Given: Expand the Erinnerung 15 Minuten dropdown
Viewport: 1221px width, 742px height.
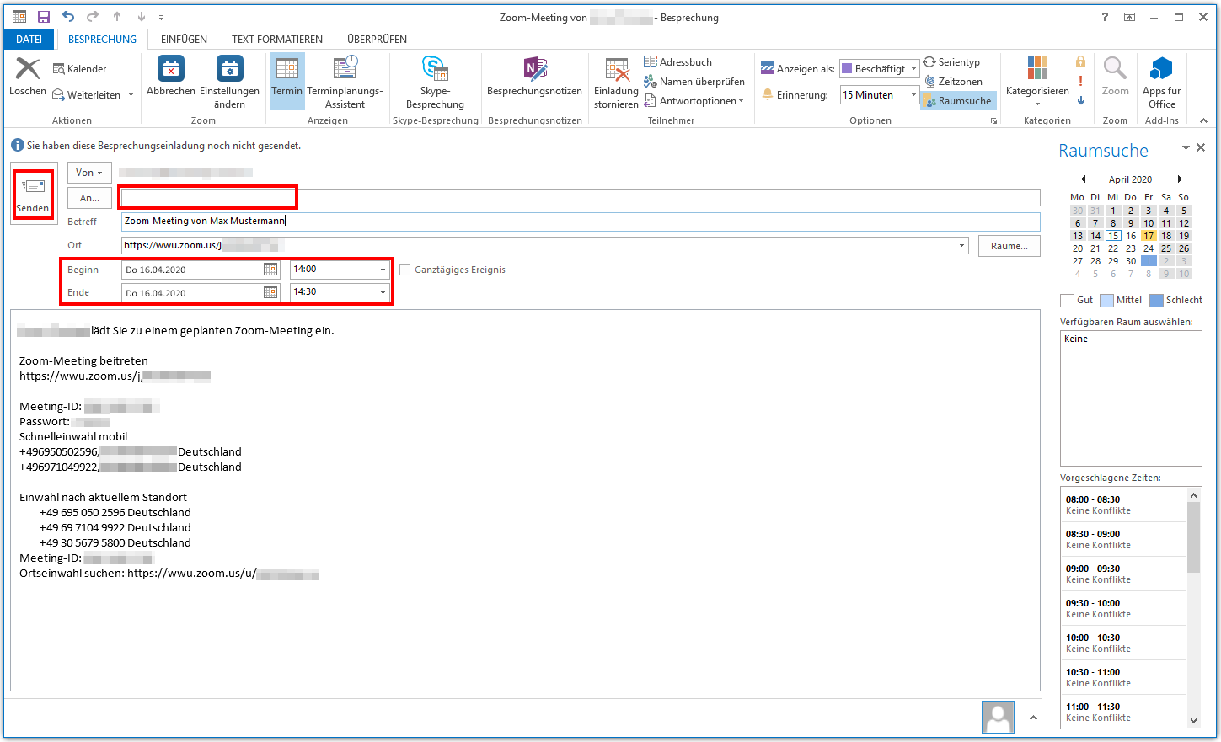Looking at the screenshot, I should (x=913, y=95).
